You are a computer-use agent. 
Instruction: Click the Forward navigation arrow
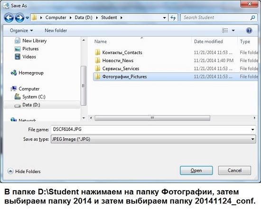19,18
